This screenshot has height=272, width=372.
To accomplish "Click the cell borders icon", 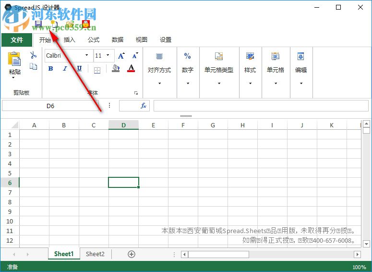I will (x=97, y=70).
